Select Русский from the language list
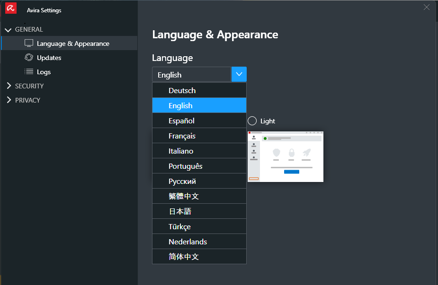This screenshot has height=285, width=438. tap(182, 181)
